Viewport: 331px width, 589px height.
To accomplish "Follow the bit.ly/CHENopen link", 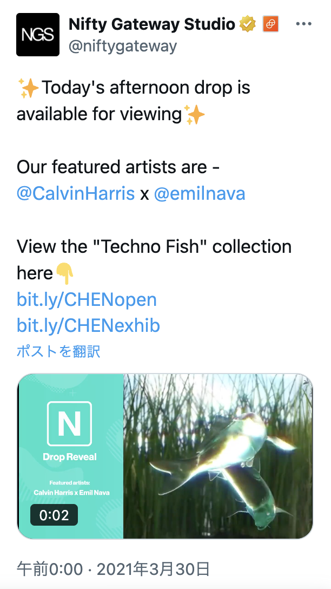I will (x=87, y=299).
